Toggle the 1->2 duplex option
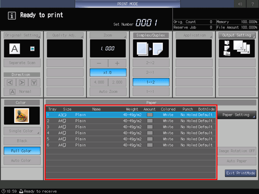Viewport: 259px width, 194px height. click(151, 82)
